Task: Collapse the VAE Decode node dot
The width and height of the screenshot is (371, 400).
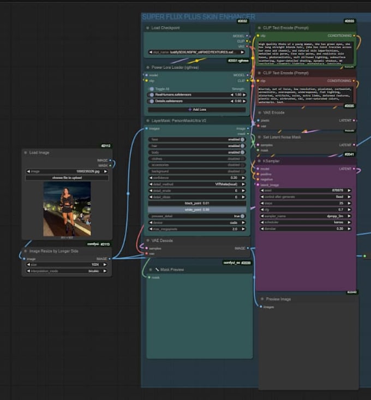Action: (x=148, y=240)
